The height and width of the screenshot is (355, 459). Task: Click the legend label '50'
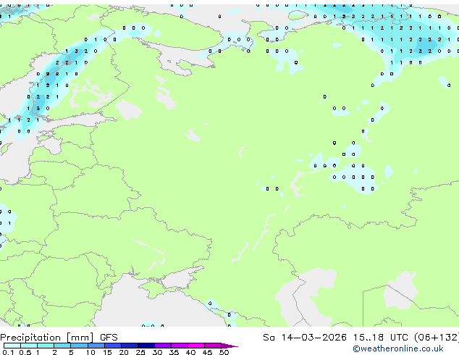click(x=224, y=352)
